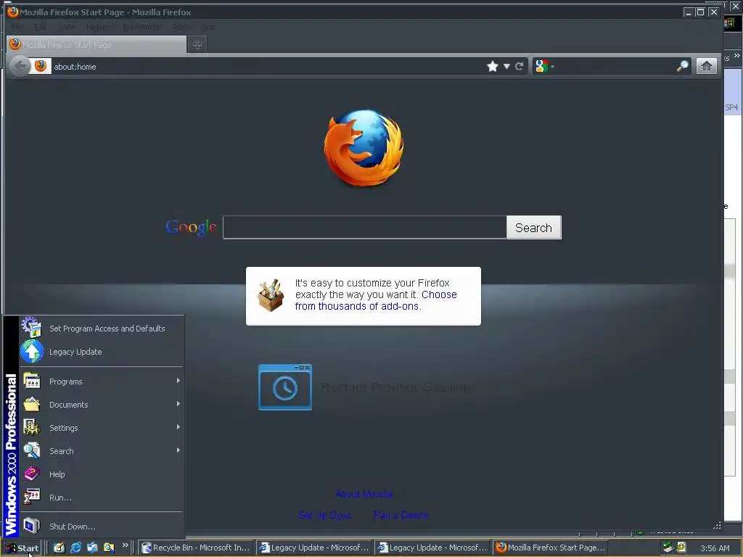
Task: Open the Google search engine selector
Action: click(x=544, y=66)
